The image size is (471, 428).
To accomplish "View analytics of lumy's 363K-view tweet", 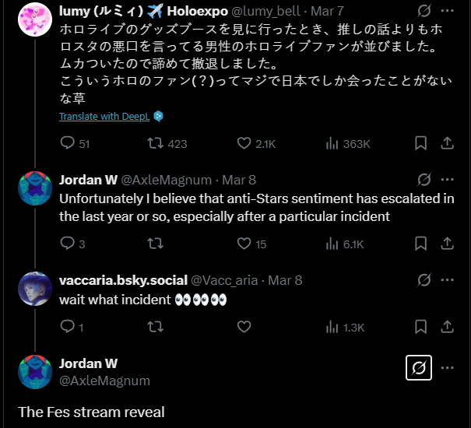I will 333,143.
